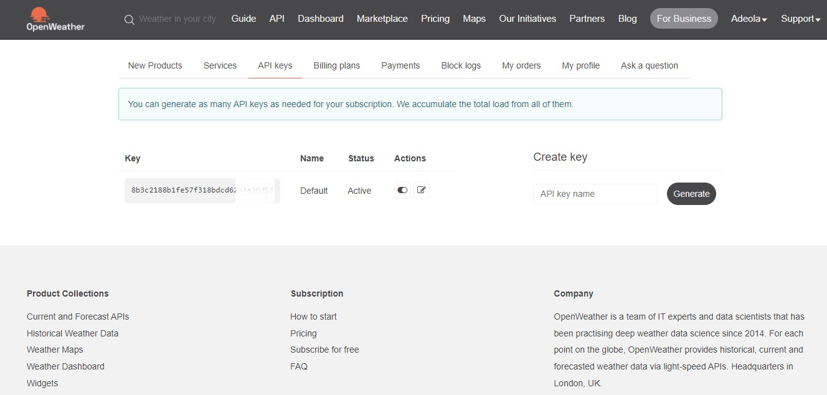827x395 pixels.
Task: Go to API in the top navigation
Action: [277, 19]
